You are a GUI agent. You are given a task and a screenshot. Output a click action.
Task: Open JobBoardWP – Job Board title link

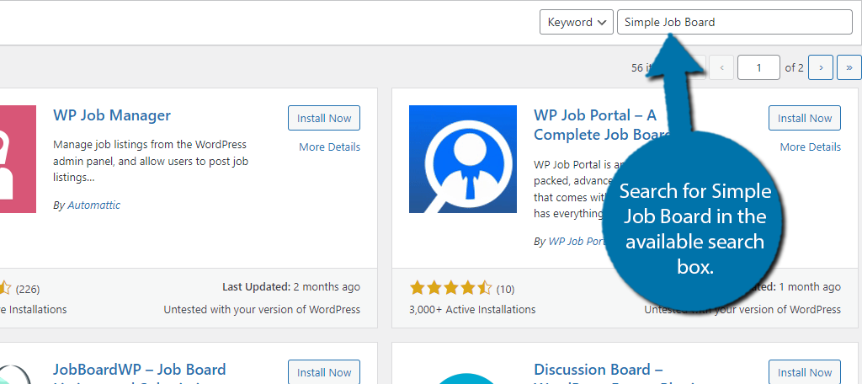coord(140,371)
